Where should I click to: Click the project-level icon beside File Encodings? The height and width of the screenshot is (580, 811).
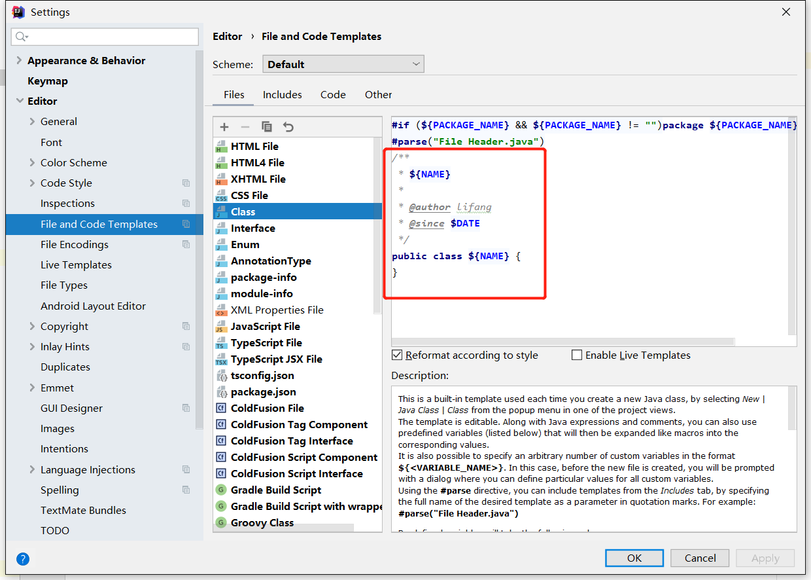pos(186,245)
